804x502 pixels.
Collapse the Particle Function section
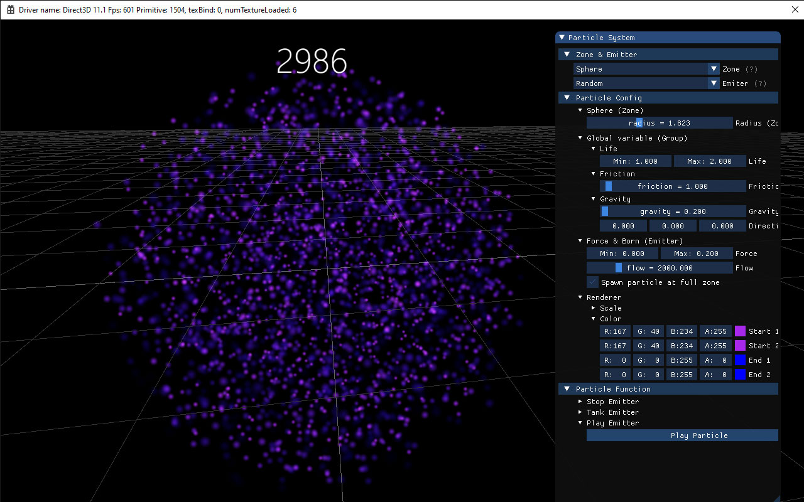[x=567, y=389]
